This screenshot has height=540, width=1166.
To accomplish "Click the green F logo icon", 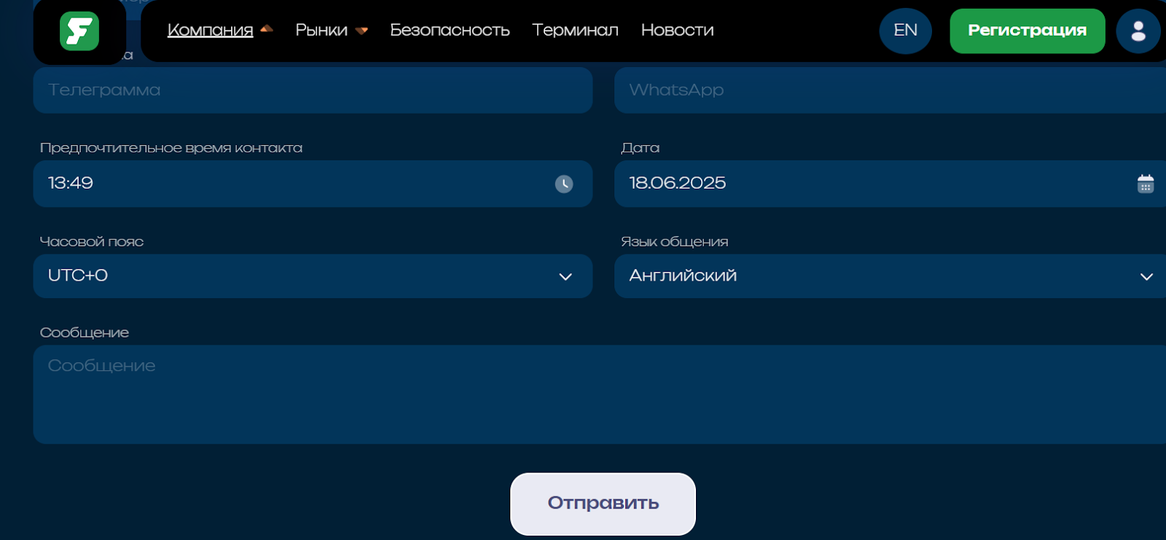I will click(79, 31).
